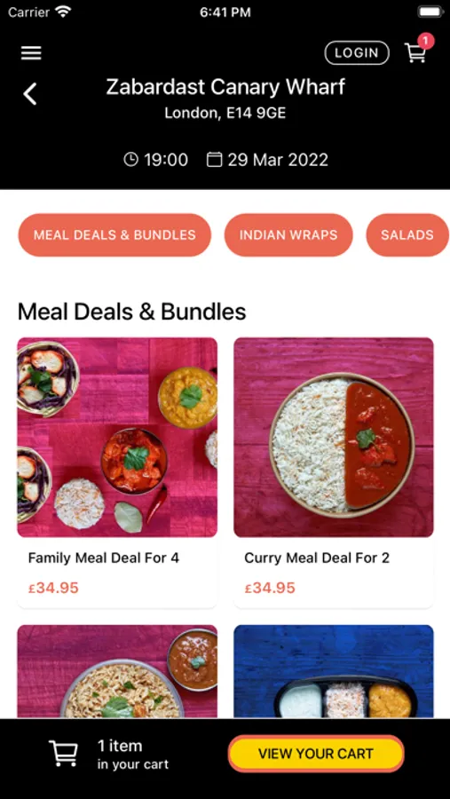
Task: Select the INDIAN WRAPS category
Action: [288, 235]
